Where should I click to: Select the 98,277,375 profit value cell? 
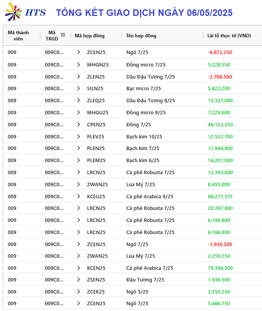(220, 197)
